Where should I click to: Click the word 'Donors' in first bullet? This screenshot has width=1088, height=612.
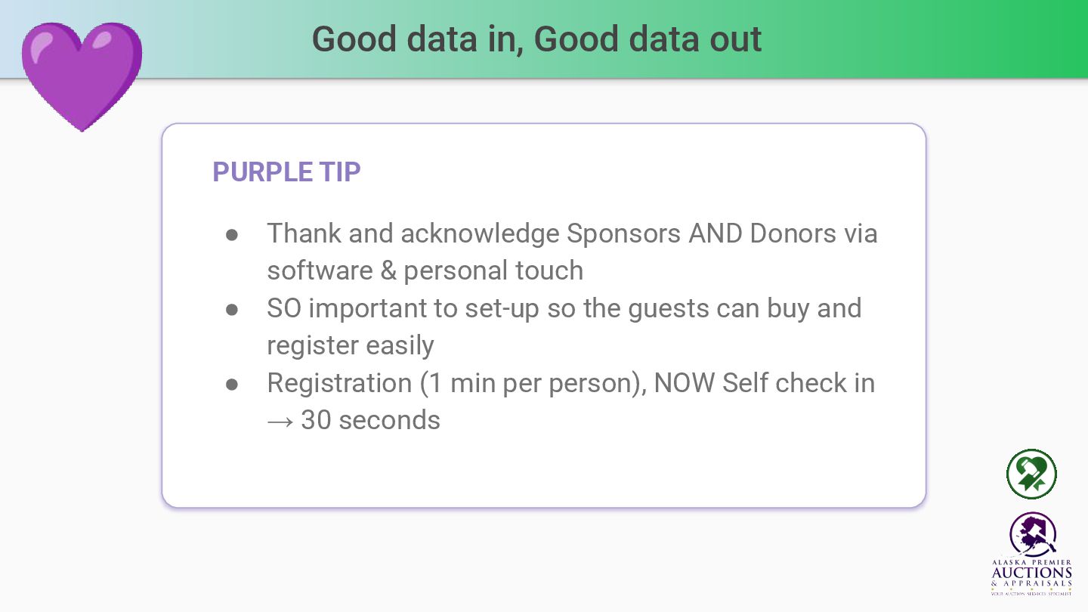793,233
